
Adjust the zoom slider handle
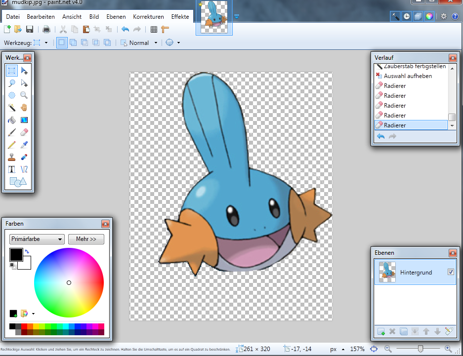(420, 349)
